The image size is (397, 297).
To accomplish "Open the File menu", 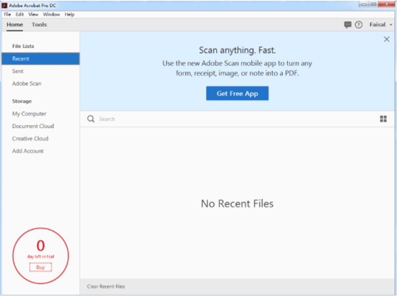I will 7,15.
